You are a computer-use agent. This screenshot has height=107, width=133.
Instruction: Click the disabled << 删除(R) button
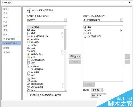pyautogui.click(x=75, y=62)
